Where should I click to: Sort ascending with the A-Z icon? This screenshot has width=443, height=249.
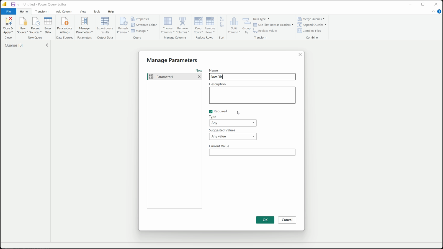(x=222, y=19)
